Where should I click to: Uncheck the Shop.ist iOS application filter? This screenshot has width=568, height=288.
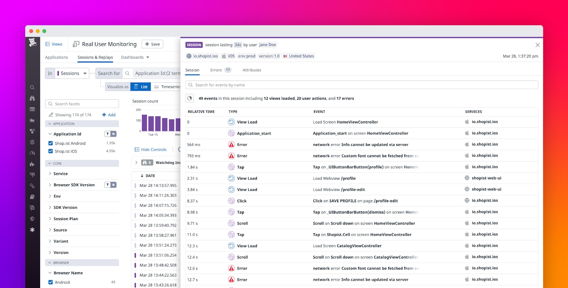(50, 151)
